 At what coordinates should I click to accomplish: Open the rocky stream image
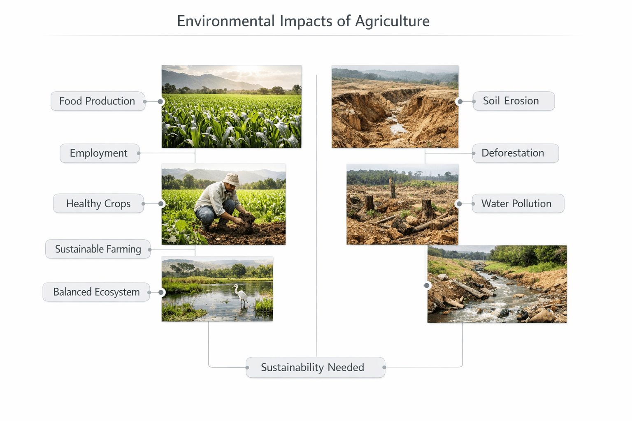point(497,284)
